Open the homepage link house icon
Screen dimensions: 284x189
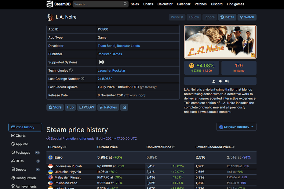coord(124,107)
